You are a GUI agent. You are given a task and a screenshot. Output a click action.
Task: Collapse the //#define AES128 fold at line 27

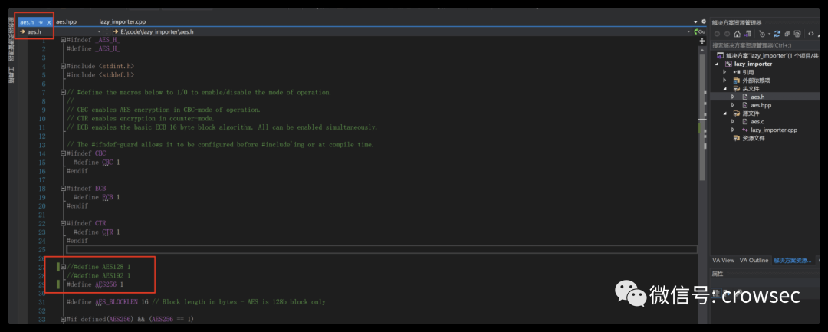[x=63, y=267]
